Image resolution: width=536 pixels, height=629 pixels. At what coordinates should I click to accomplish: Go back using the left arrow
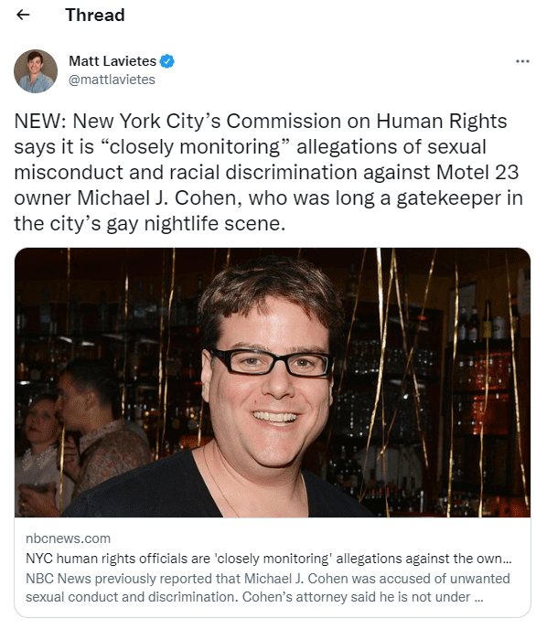[23, 15]
